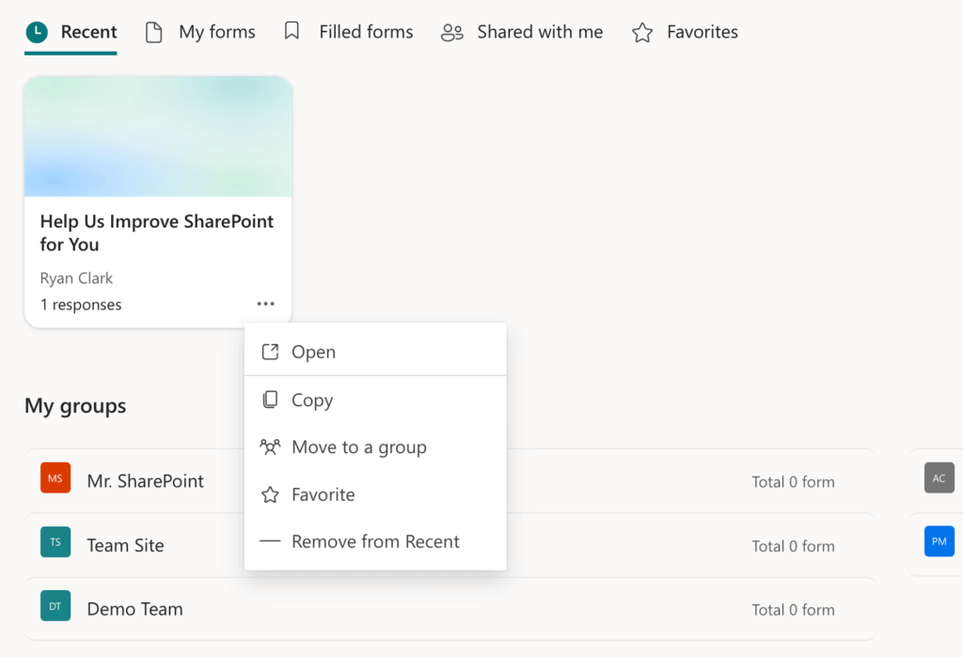Screen dimensions: 963x657
Task: Click the Filled forms bookmark icon
Action: 292,31
